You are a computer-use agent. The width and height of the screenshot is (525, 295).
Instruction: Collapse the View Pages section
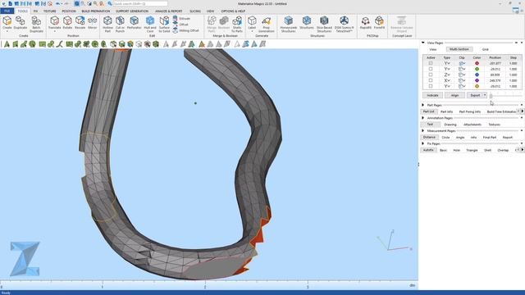[423, 43]
